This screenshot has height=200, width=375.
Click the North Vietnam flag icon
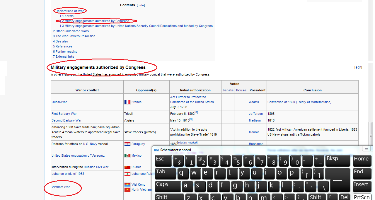[x=127, y=190]
